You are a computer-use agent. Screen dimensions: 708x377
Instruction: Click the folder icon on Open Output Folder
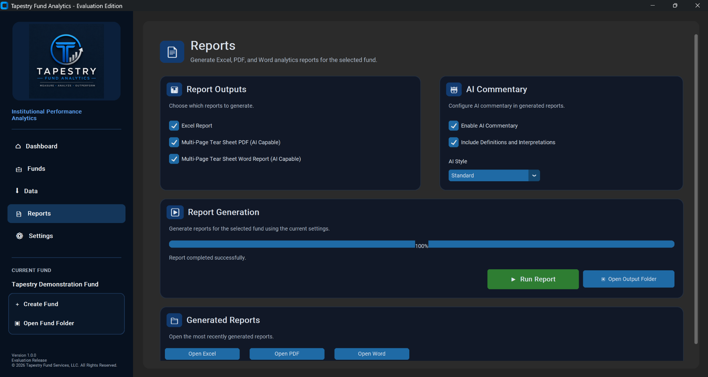603,279
